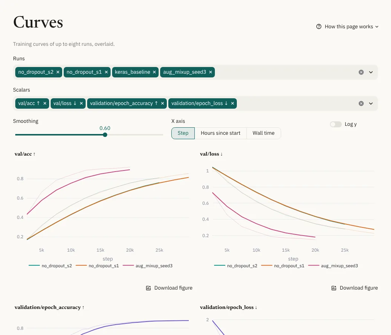Select Hours since start X axis
The image size is (391, 335).
(x=220, y=133)
